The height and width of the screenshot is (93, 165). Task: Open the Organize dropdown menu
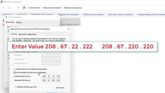pos(7,14)
